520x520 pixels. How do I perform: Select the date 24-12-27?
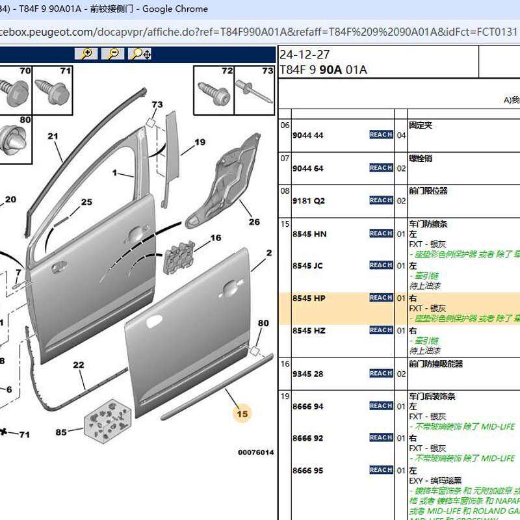305,55
